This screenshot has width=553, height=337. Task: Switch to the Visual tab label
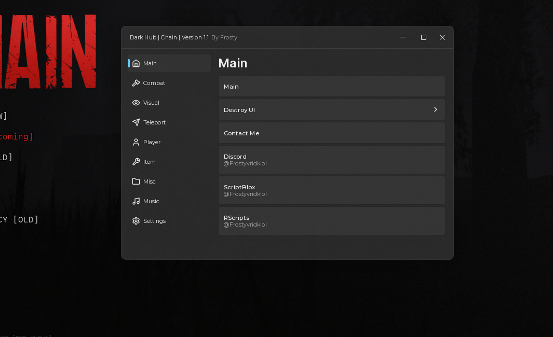pos(151,103)
